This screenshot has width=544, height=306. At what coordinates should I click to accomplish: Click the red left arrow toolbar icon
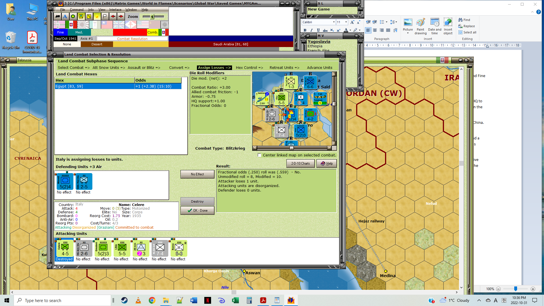113,16
